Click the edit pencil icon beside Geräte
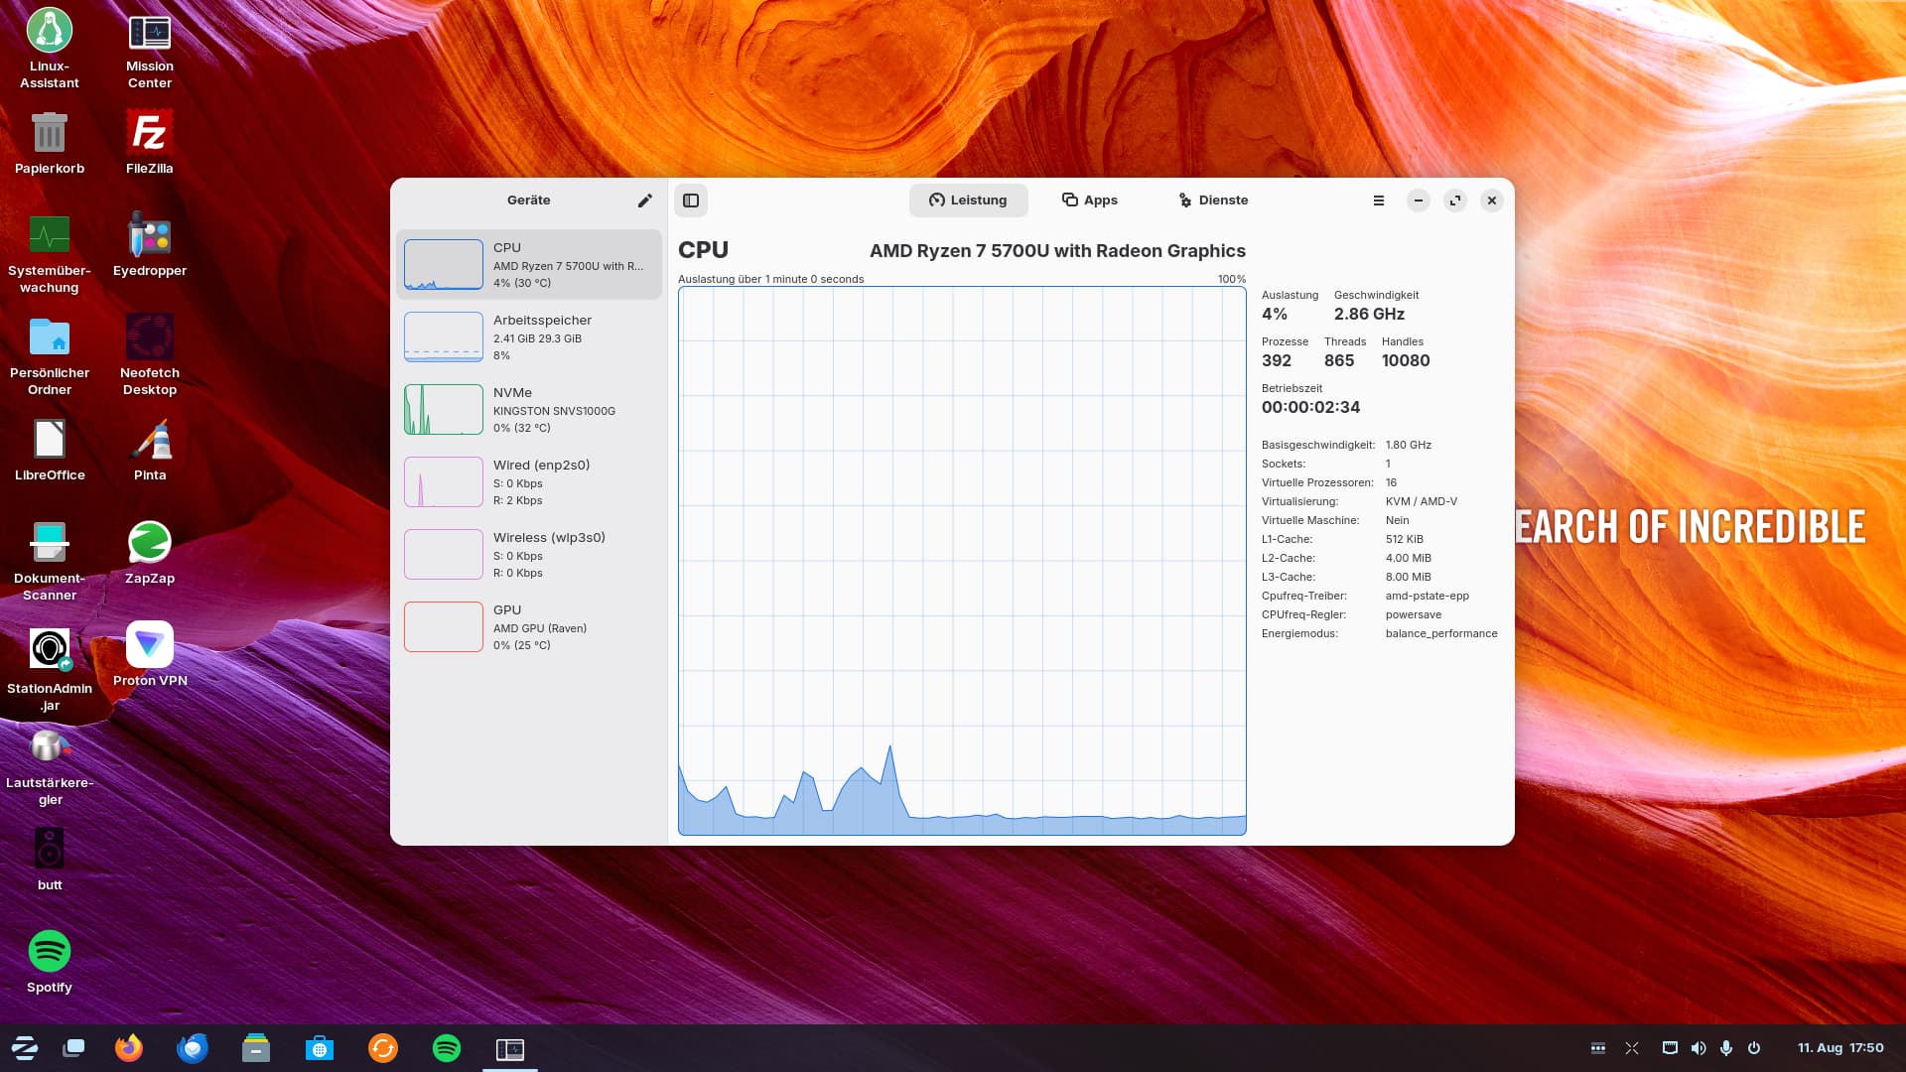The height and width of the screenshot is (1072, 1906). [x=644, y=201]
